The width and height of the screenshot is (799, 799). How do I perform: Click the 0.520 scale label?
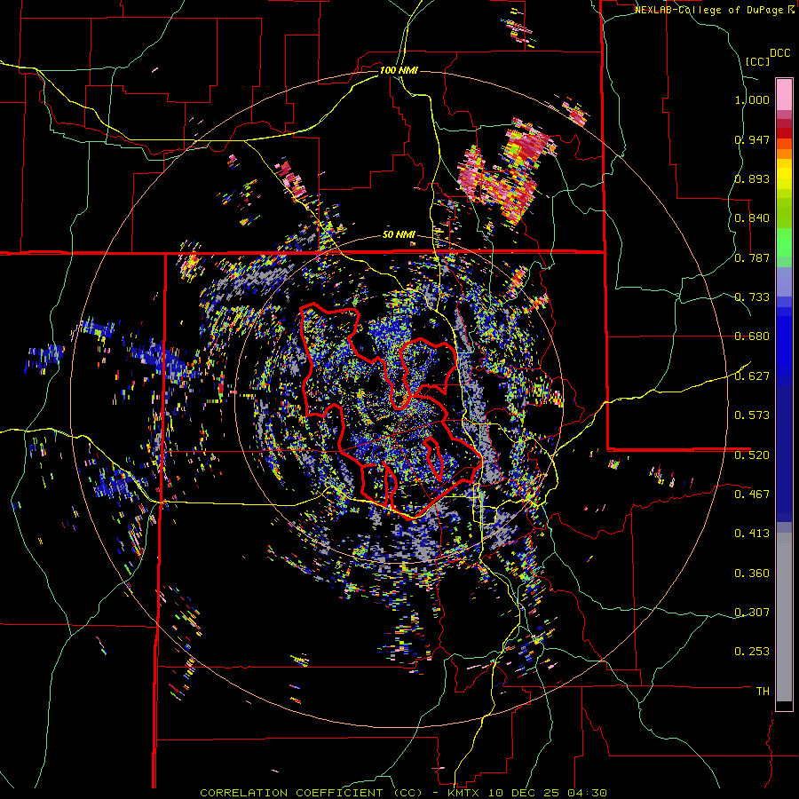(x=752, y=455)
